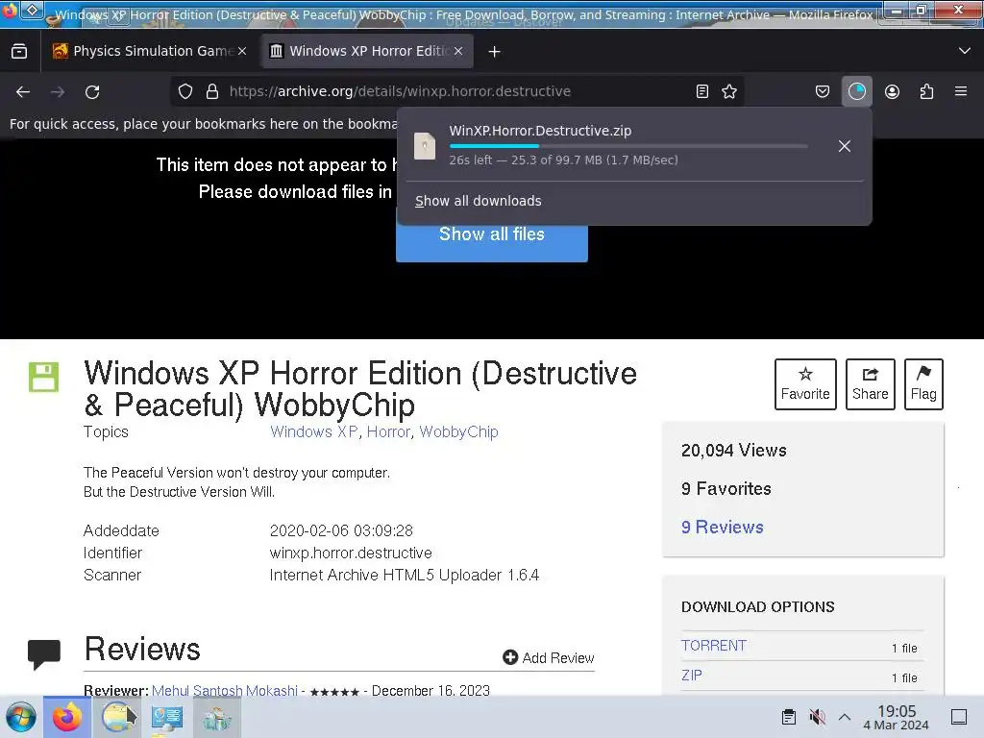984x738 pixels.
Task: Open the Horror topic link
Action: [388, 431]
